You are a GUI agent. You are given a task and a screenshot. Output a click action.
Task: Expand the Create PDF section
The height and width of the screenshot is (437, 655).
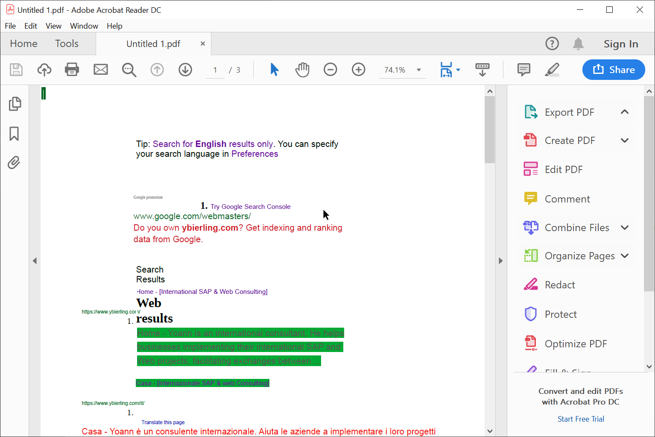(625, 141)
